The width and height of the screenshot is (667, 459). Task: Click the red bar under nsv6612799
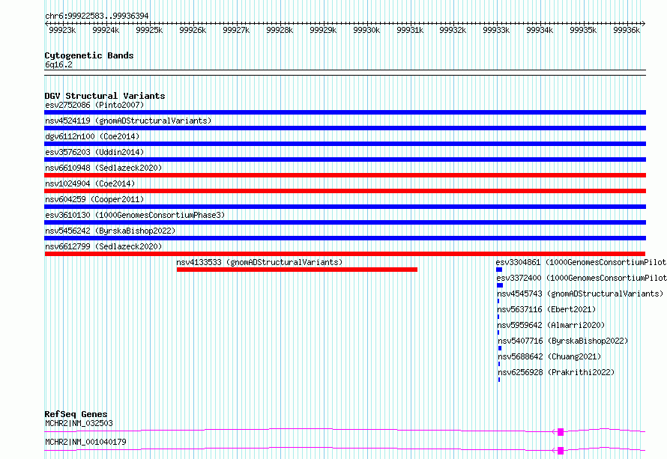[345, 254]
